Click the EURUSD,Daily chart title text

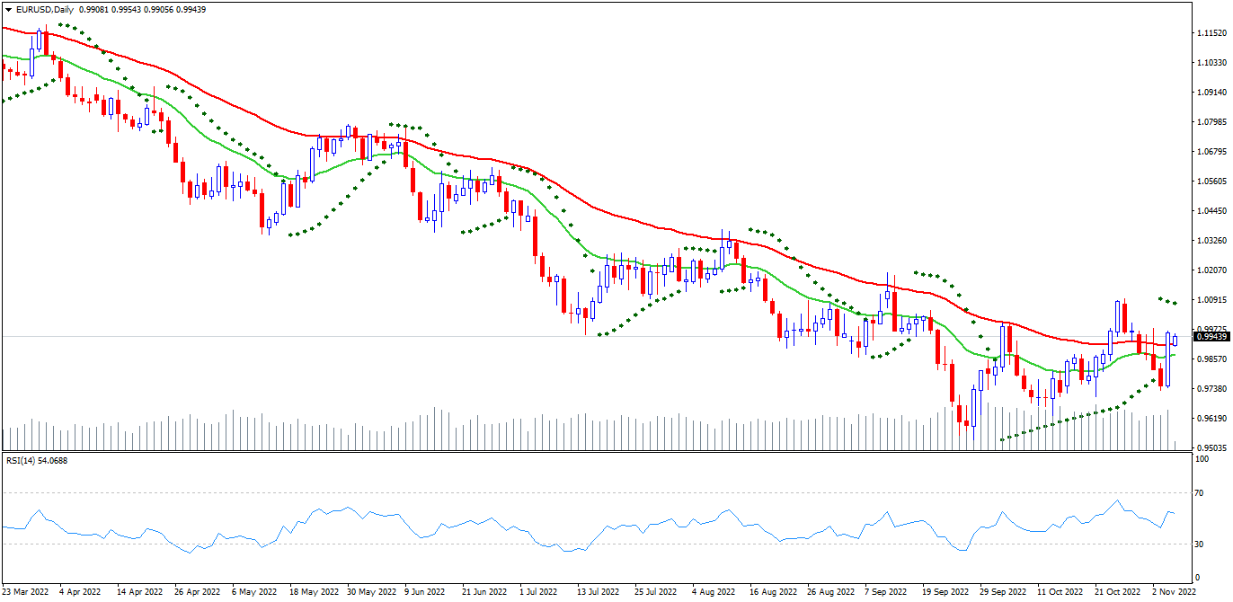pyautogui.click(x=44, y=8)
